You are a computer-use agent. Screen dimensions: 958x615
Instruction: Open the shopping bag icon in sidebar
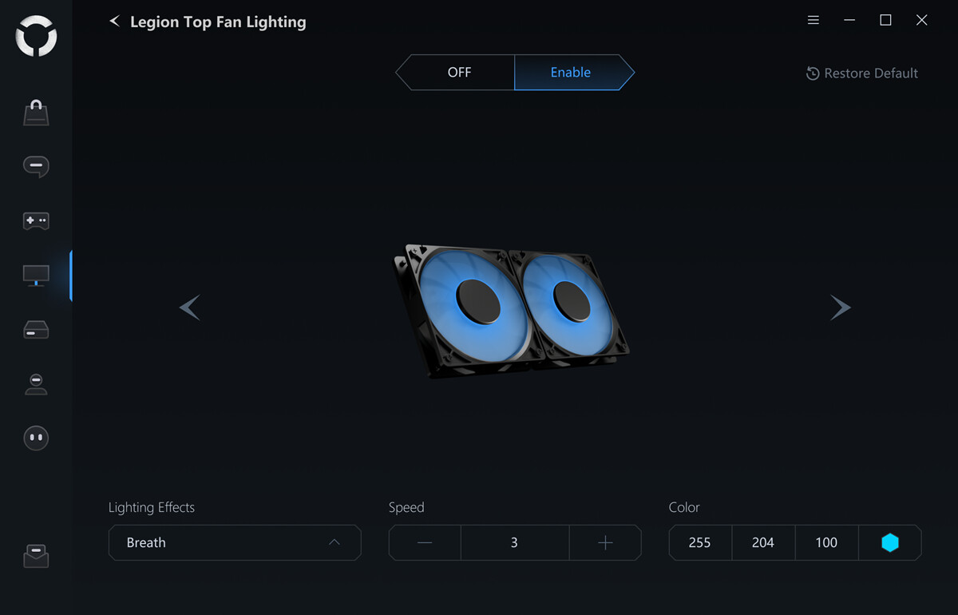(x=36, y=113)
